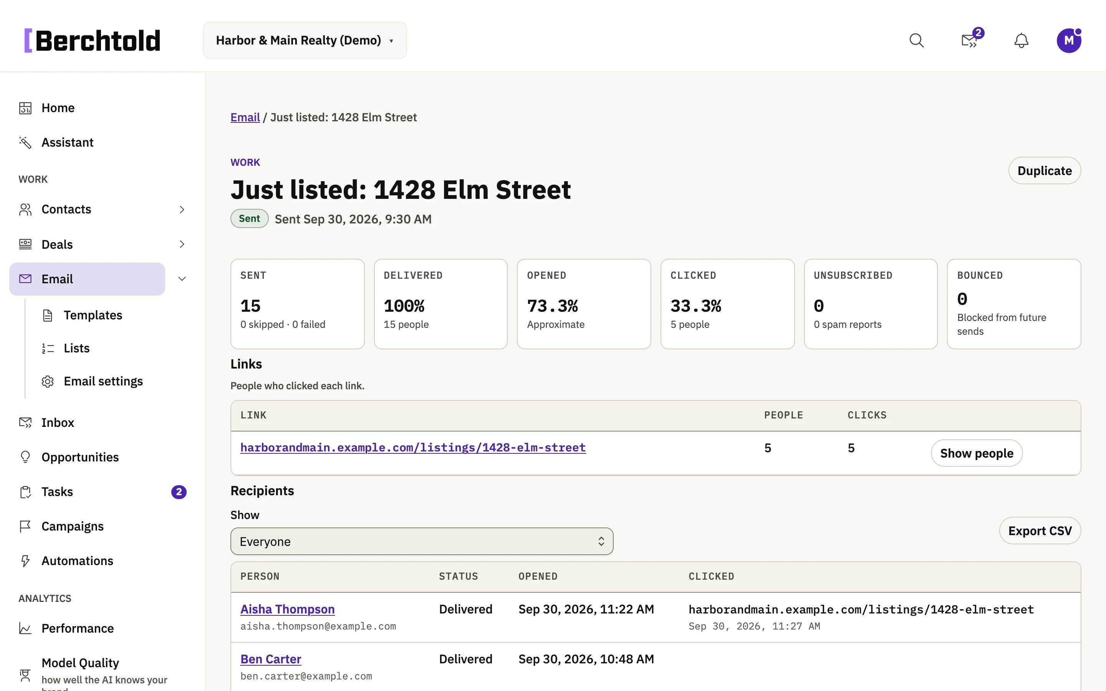This screenshot has height=691, width=1106.
Task: Open Ben Carter's contact link
Action: click(x=271, y=659)
